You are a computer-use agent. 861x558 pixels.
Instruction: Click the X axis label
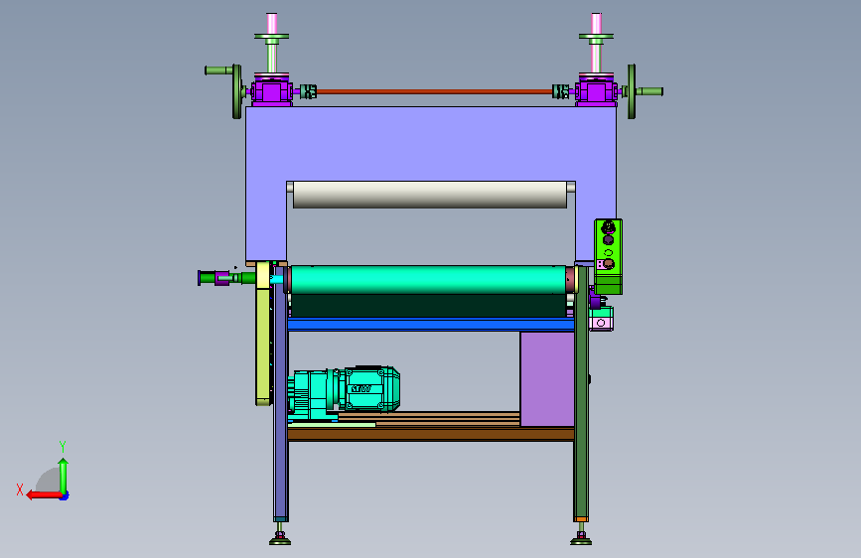(x=20, y=489)
